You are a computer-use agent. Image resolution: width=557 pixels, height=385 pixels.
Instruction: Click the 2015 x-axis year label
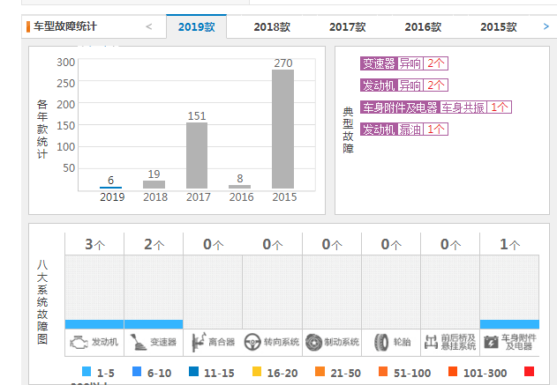284,197
